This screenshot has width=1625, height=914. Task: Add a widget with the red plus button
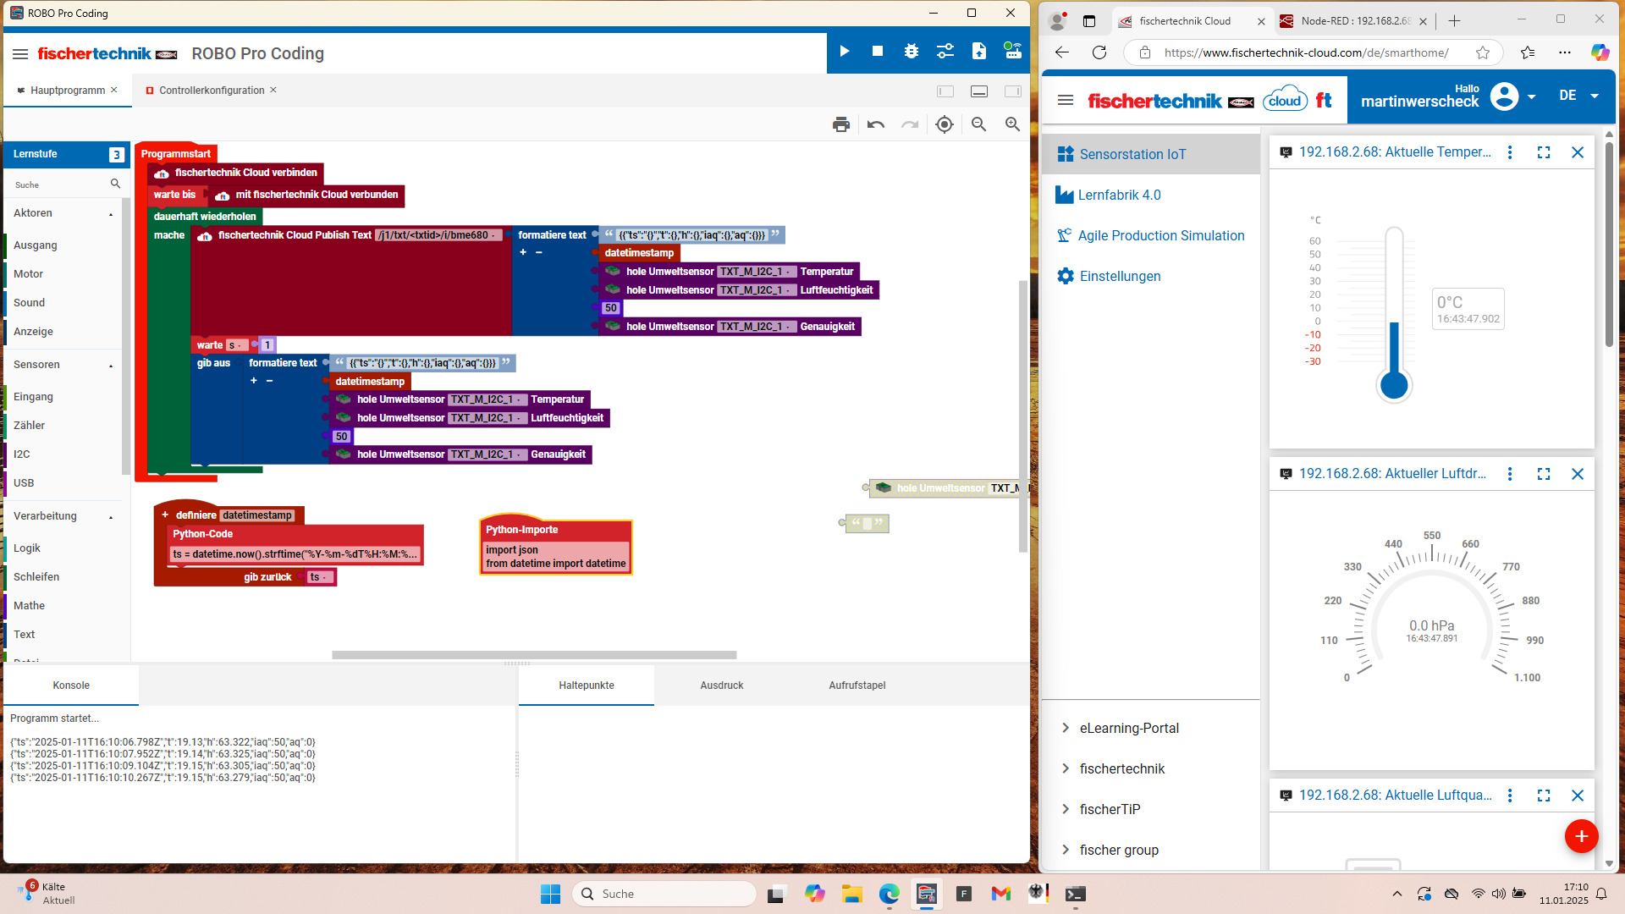tap(1581, 836)
